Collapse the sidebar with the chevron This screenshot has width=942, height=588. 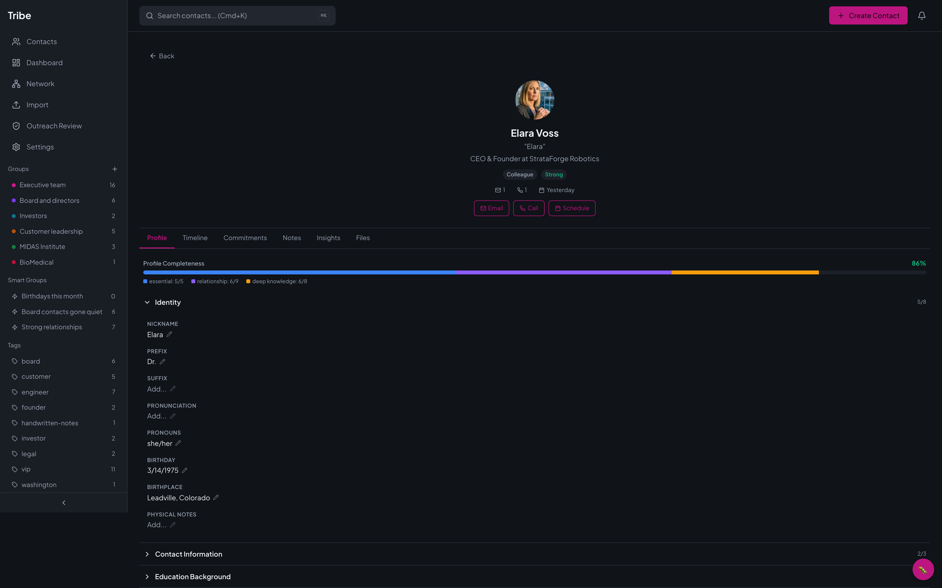pyautogui.click(x=64, y=503)
